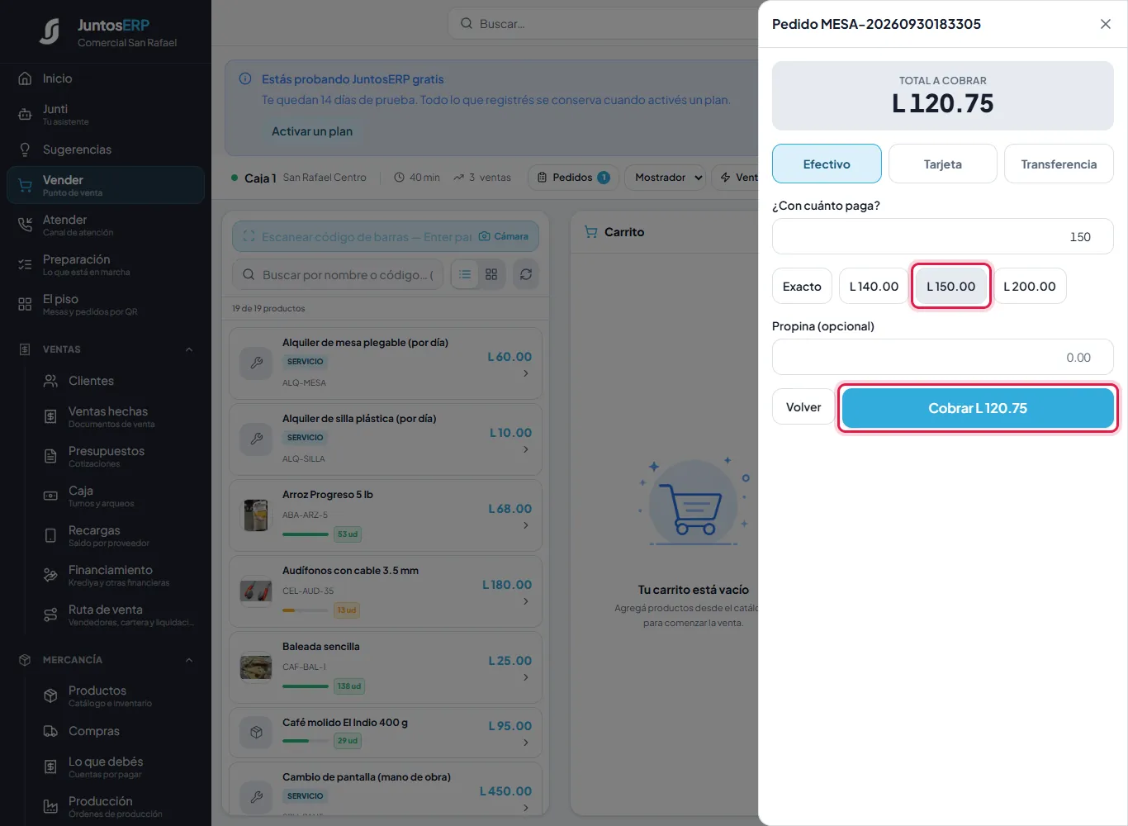
Task: Click the Buscar por nombre o código field
Action: tap(338, 274)
